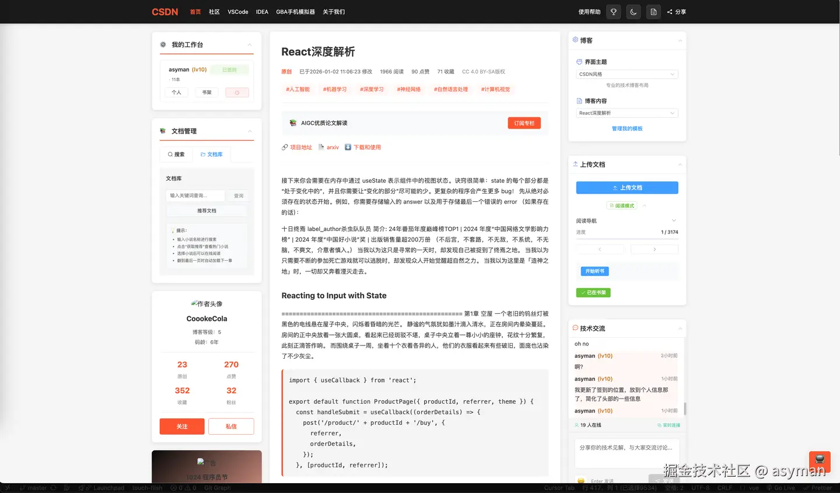Open the React深度解析 blog content dropdown

pos(627,113)
